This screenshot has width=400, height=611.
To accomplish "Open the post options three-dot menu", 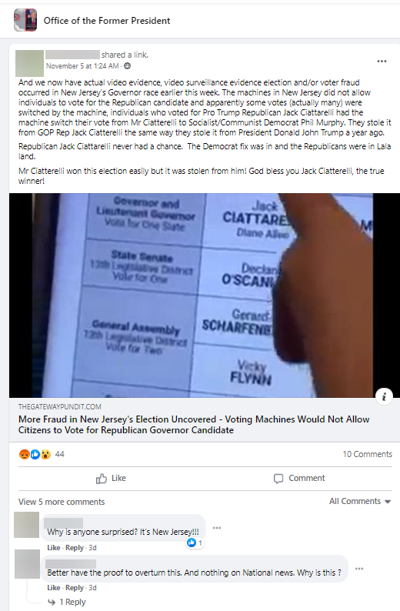I will [382, 62].
